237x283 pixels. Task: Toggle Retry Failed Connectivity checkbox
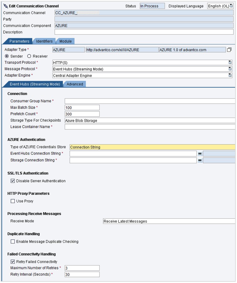[13, 261]
